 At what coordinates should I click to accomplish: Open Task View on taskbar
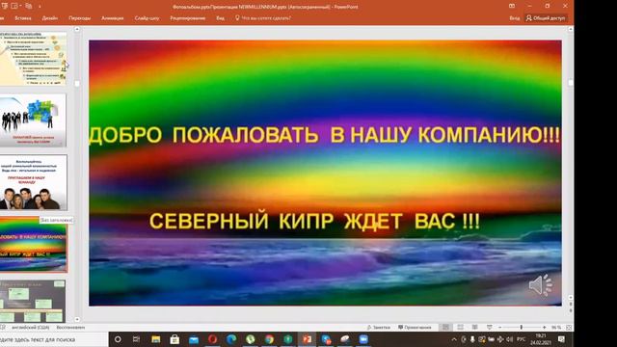coord(137,339)
